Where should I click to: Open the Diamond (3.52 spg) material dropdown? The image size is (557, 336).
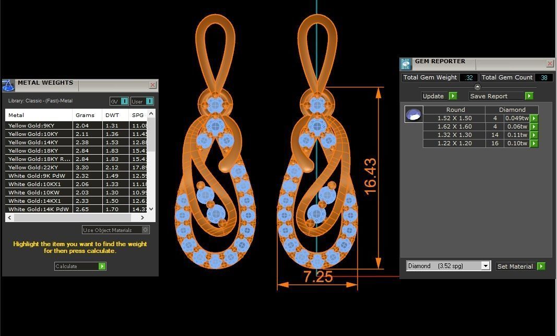point(485,266)
